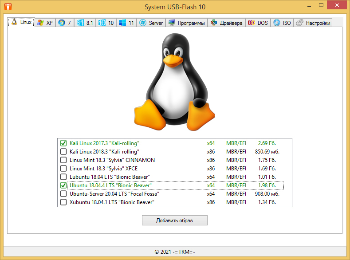
Task: Click the 2.69 Гб. size value
Action: click(x=267, y=143)
